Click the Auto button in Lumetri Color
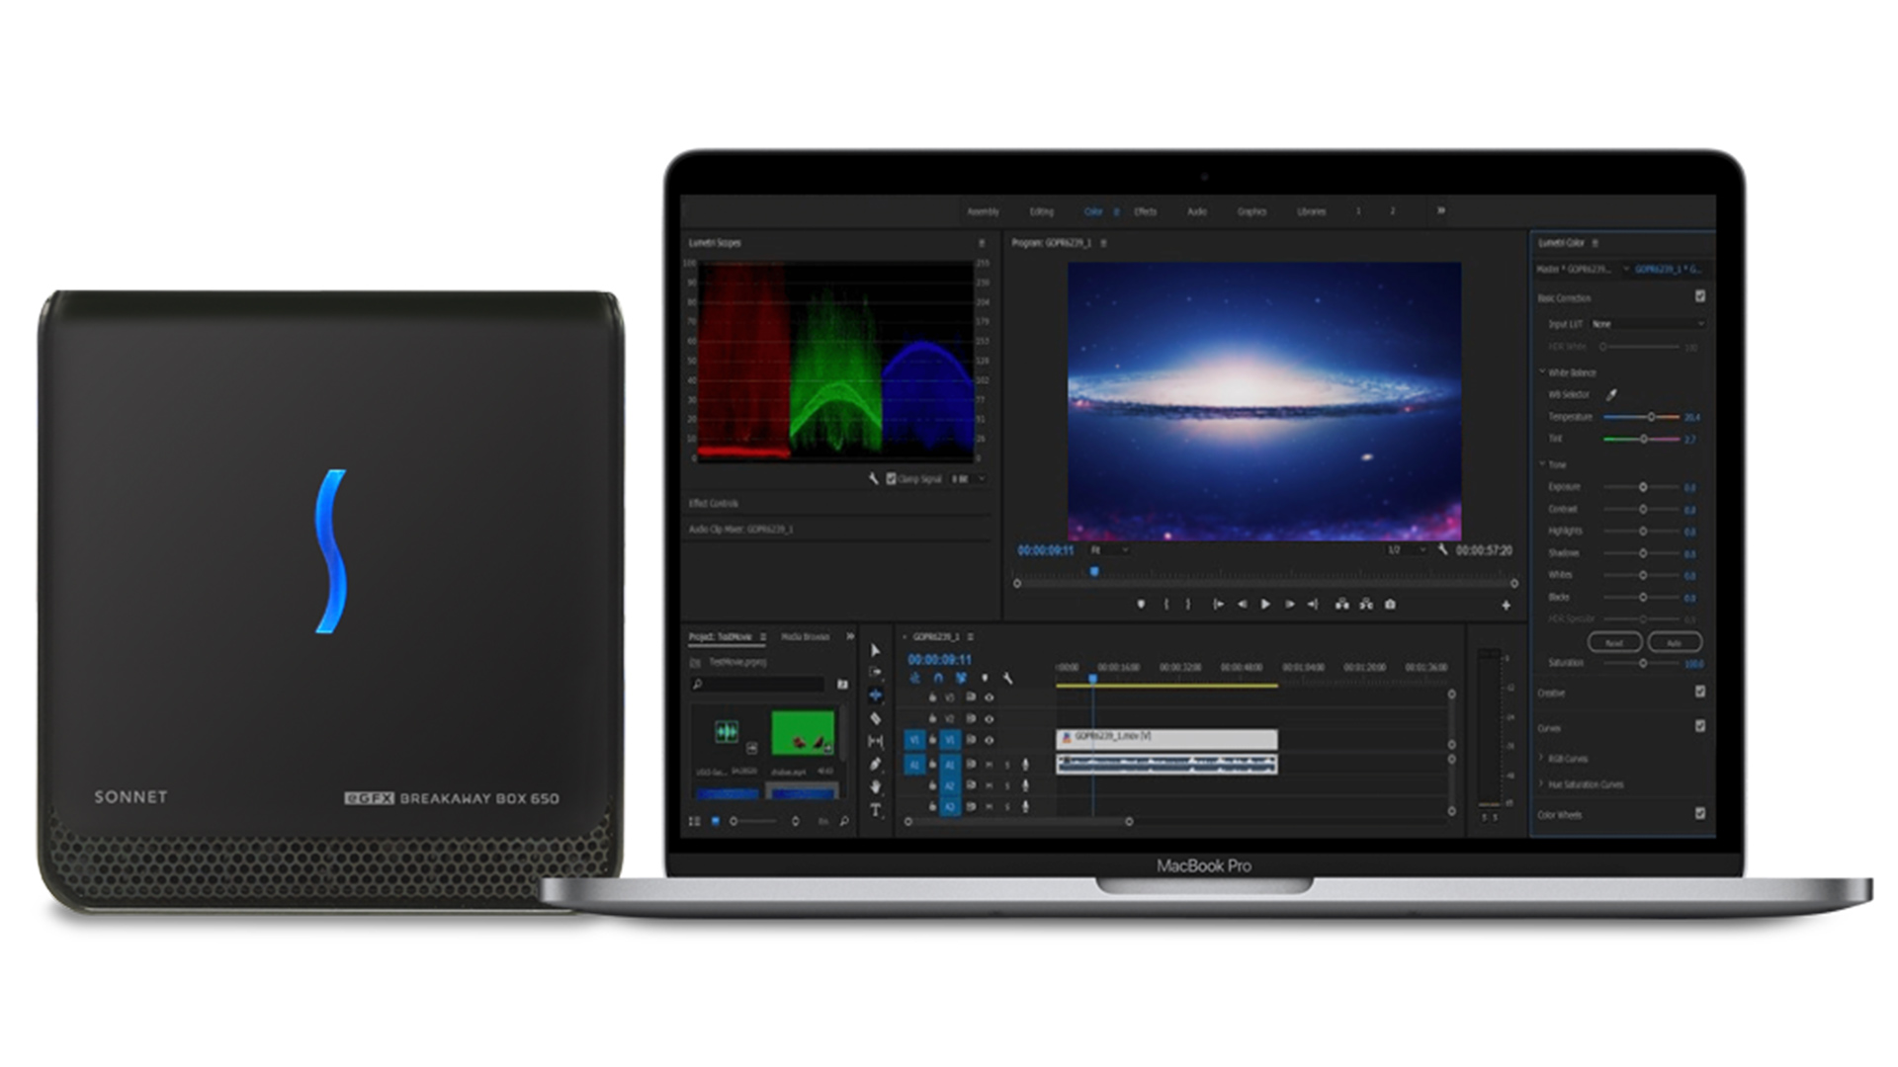Screen dimensions: 1898x1067 (x=1674, y=642)
